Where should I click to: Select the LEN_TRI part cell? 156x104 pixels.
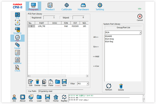(x=41, y=26)
